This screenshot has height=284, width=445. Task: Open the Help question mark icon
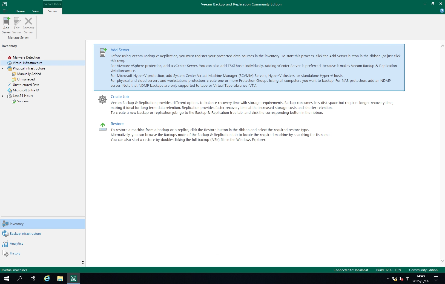[x=441, y=11]
